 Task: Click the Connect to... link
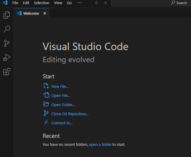62,123
